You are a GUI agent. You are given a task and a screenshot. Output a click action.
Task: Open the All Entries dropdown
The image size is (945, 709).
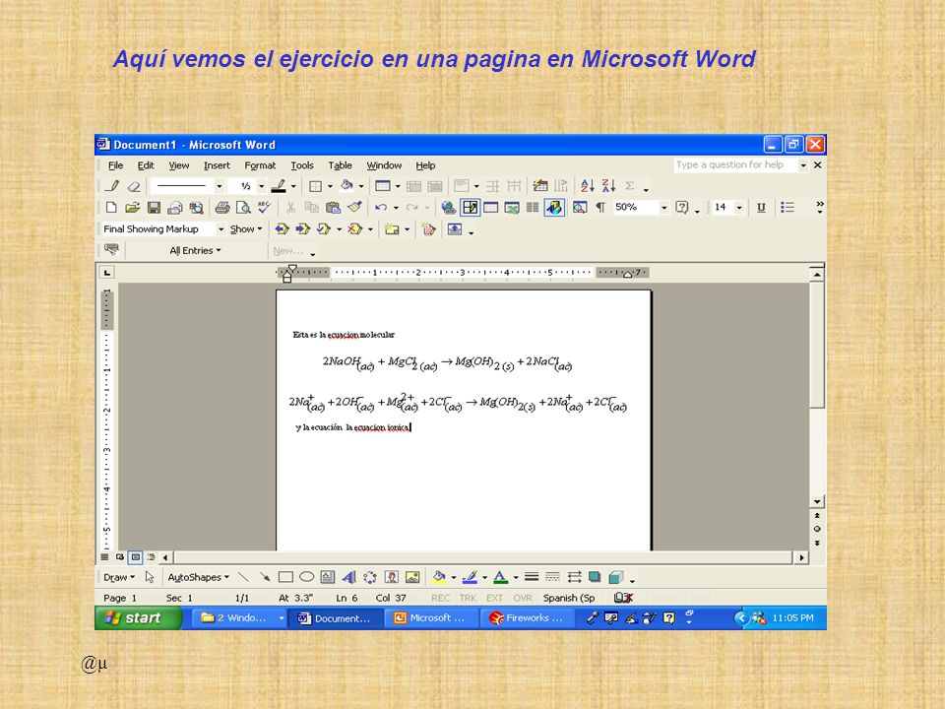195,251
